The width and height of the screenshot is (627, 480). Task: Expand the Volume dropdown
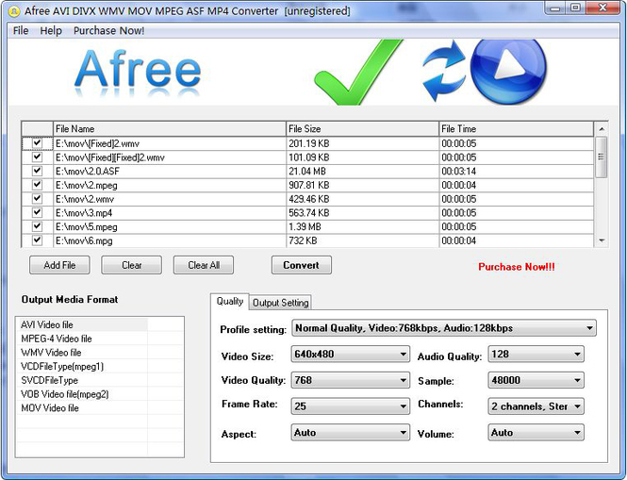(x=536, y=433)
